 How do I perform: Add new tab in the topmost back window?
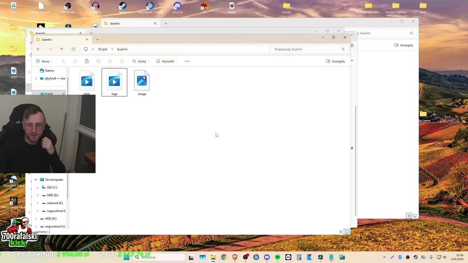click(x=166, y=23)
